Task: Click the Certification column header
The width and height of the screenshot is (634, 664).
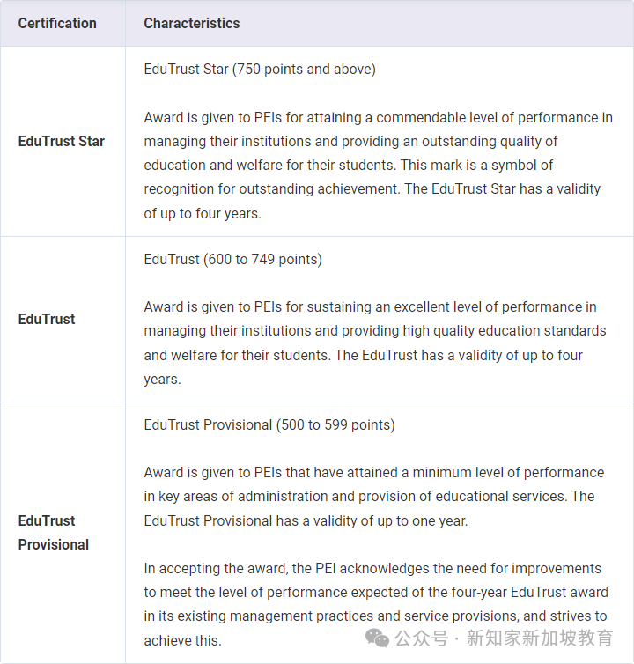Action: [x=57, y=23]
